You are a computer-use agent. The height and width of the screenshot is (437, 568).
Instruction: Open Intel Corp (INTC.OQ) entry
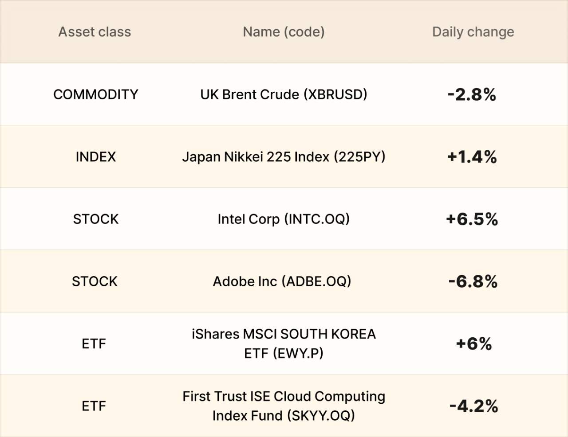[284, 219]
